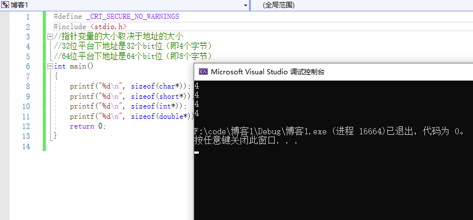Click comment 指针变量的大小取决于地址的大小
This screenshot has width=473, height=220.
[118, 37]
